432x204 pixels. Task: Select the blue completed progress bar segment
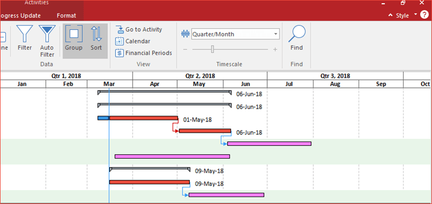coord(104,118)
